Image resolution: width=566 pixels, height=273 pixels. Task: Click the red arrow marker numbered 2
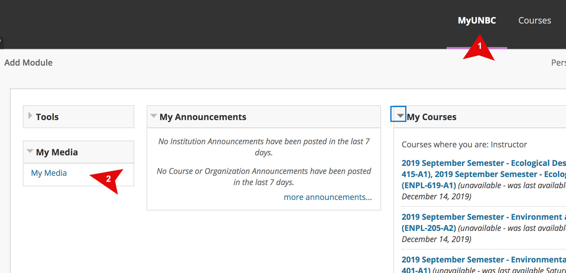(108, 179)
